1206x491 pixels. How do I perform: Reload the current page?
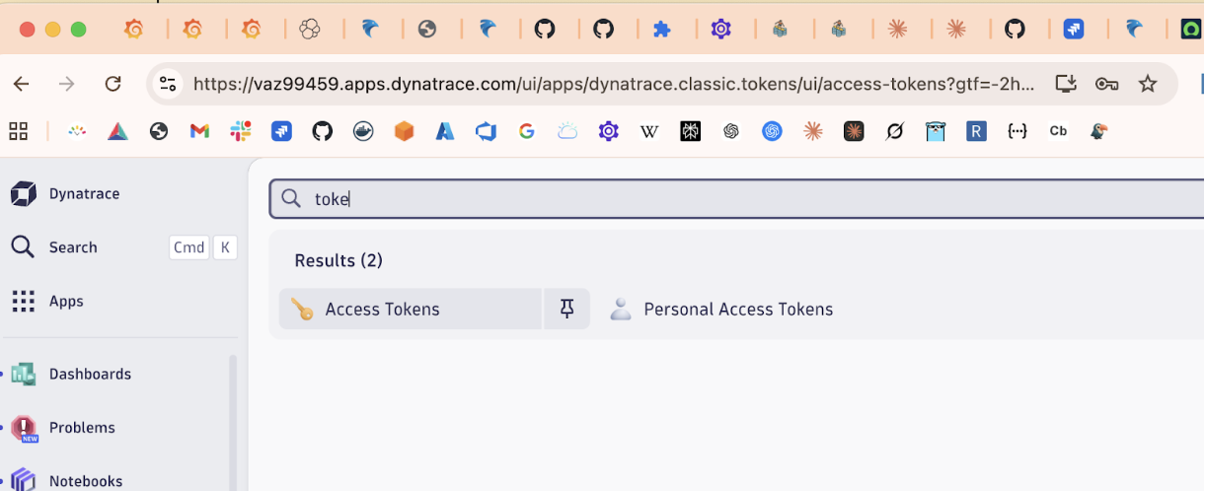(113, 84)
